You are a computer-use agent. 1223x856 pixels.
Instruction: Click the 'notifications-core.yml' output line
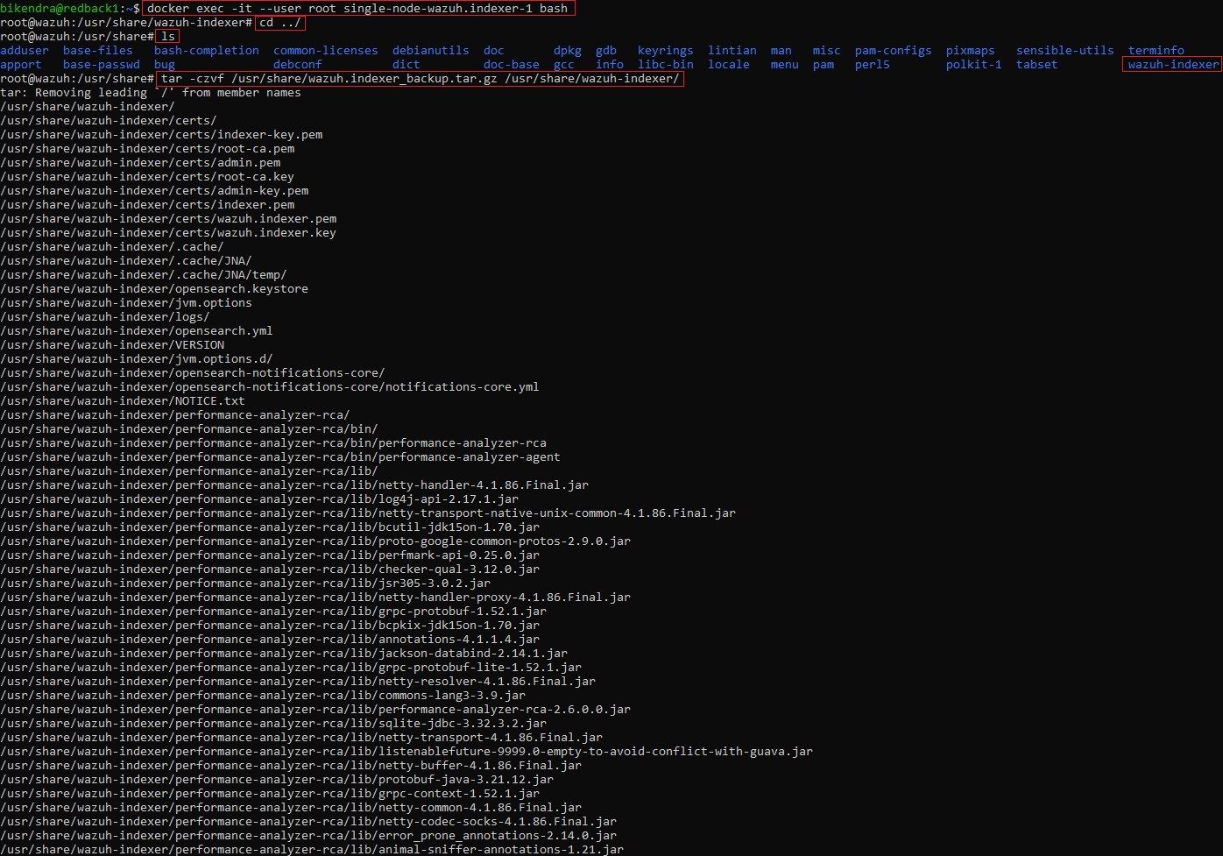[x=270, y=386]
